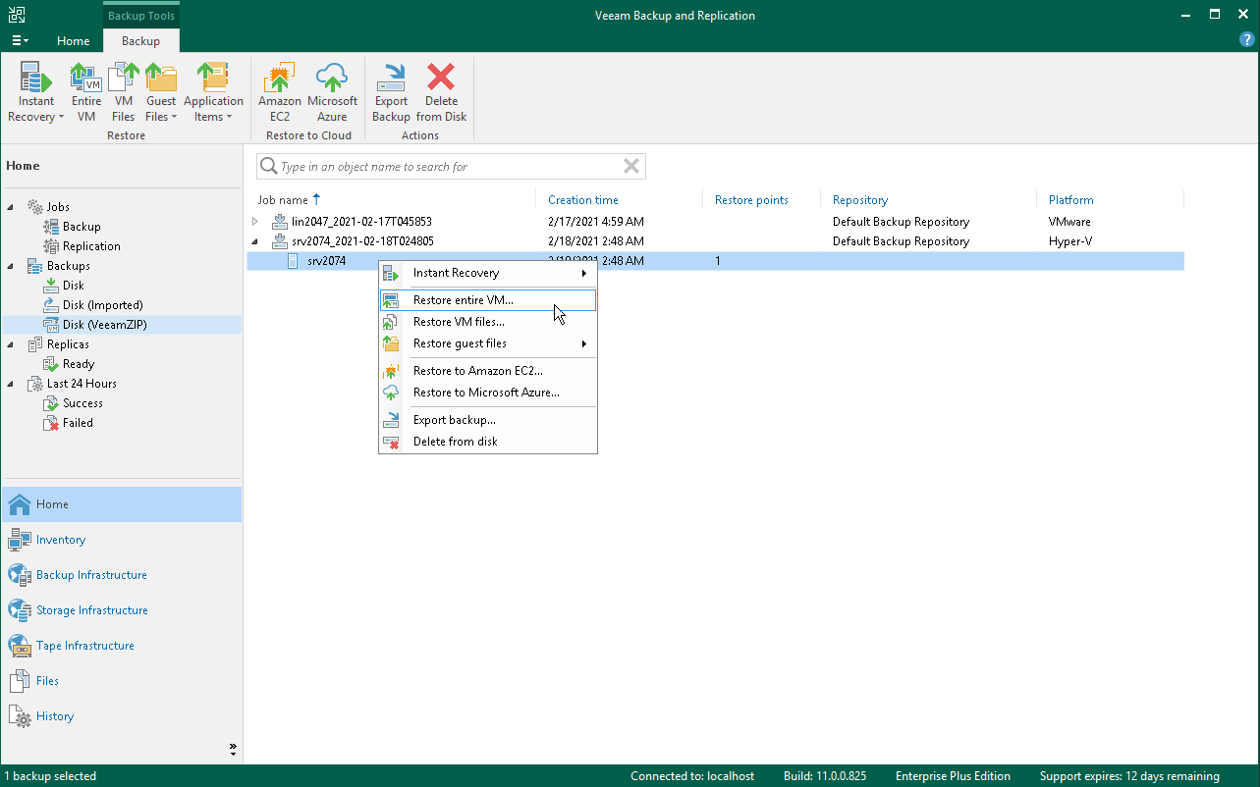Click the Restore to Microsoft Azure icon
The width and height of the screenshot is (1260, 787).
click(332, 90)
